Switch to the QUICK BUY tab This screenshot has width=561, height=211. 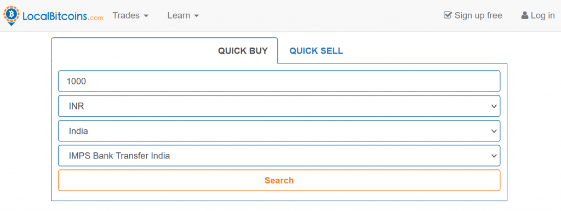(243, 51)
